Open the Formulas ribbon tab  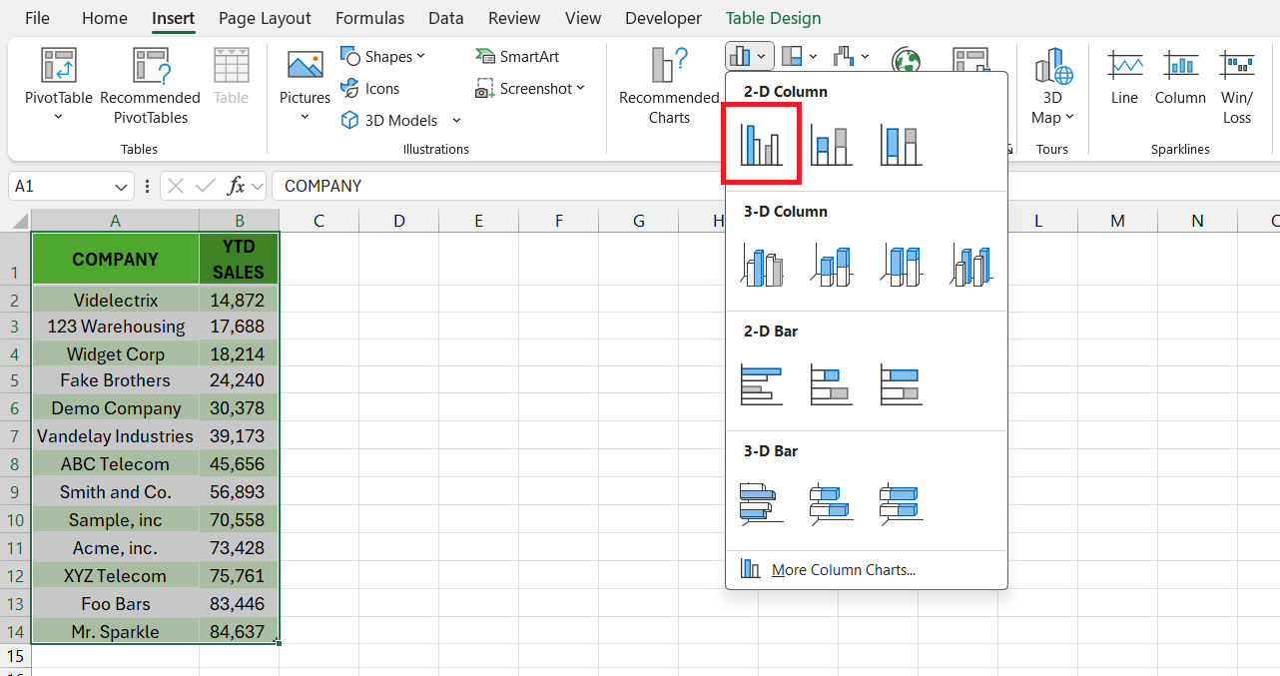pyautogui.click(x=369, y=18)
